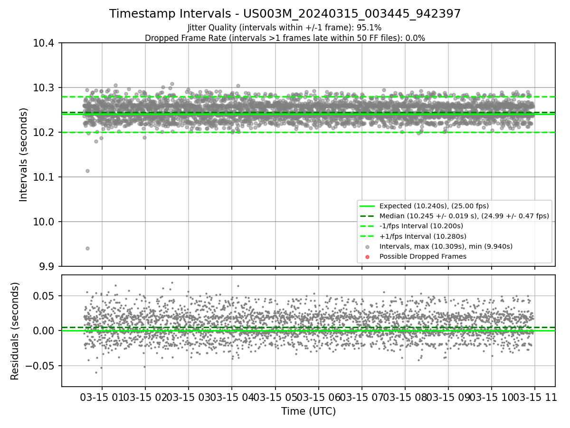
Task: Click the "Residuals (seconds)" y-axis label
Action: 15,331
